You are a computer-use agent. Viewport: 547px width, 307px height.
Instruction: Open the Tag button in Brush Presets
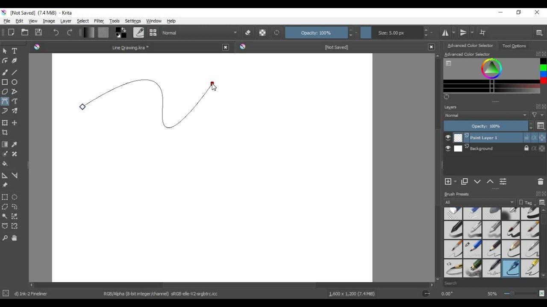tap(527, 203)
